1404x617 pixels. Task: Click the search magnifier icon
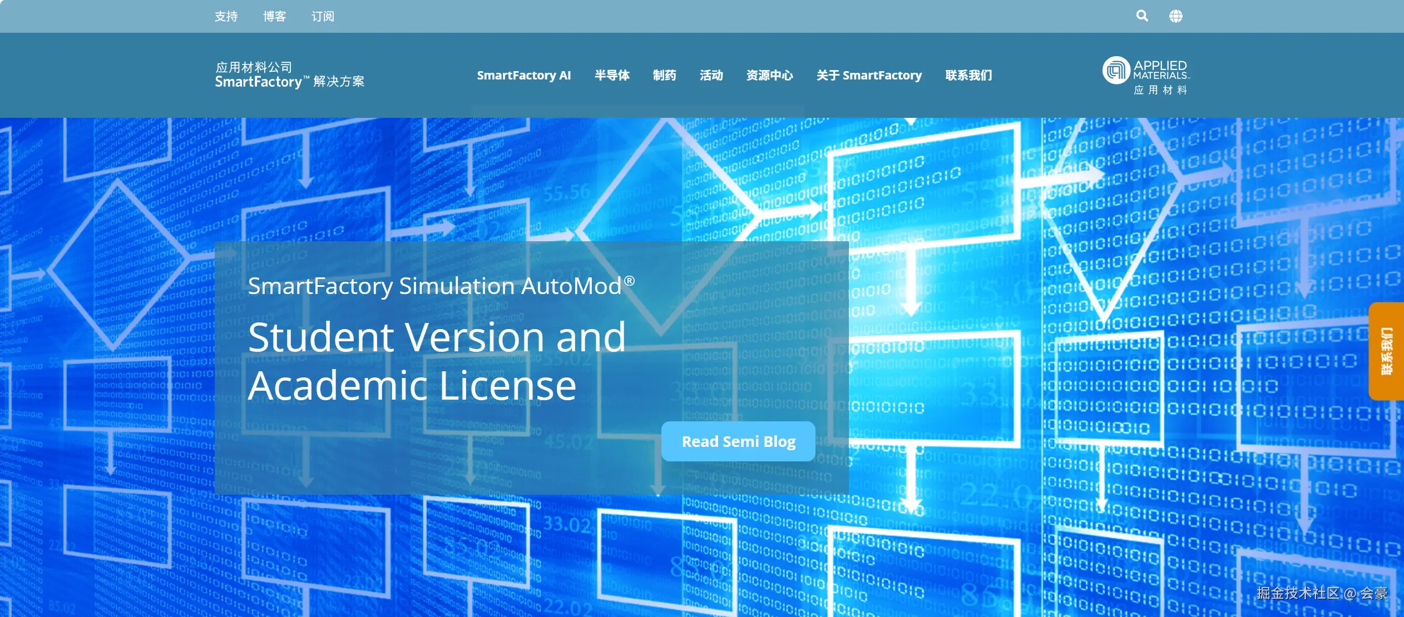tap(1142, 16)
